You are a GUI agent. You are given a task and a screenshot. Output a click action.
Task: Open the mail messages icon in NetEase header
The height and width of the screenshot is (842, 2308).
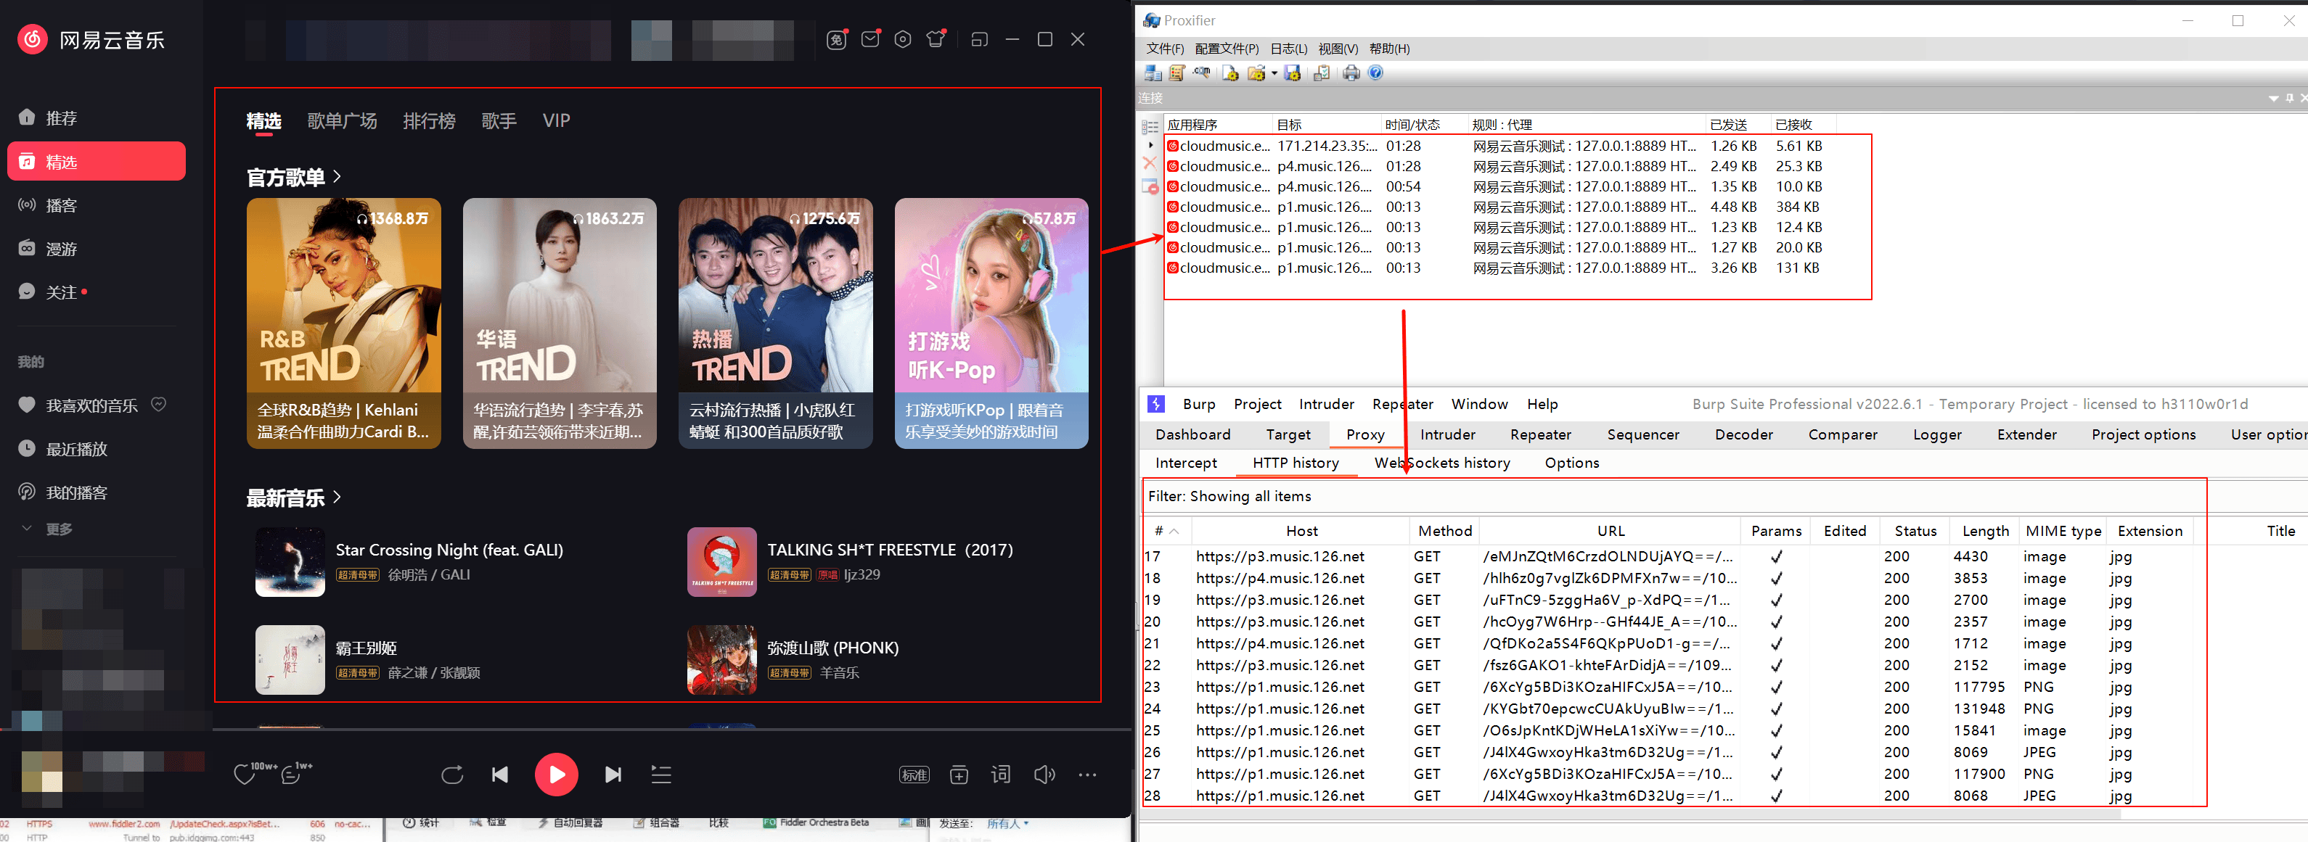coord(870,39)
